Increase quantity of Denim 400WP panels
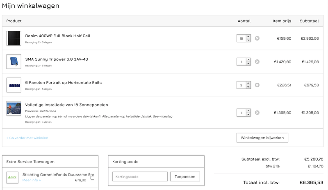The image size is (328, 190). pyautogui.click(x=248, y=36)
